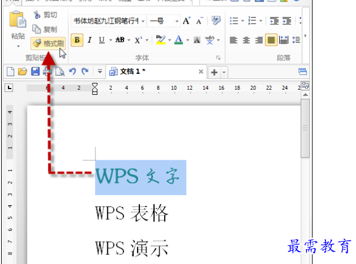Click the window switch icon on tab bar
This screenshot has width=356, height=264.
(x=302, y=72)
